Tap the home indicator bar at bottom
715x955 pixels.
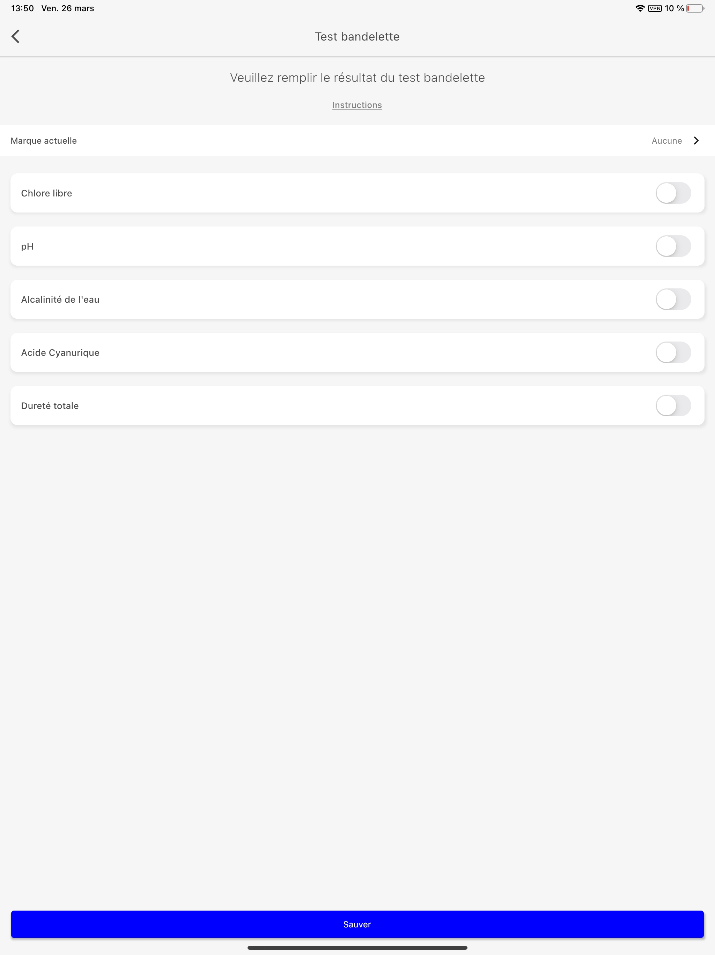pyautogui.click(x=357, y=948)
